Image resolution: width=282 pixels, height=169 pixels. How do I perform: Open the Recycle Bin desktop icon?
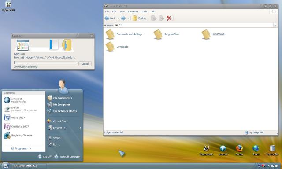click(x=272, y=151)
